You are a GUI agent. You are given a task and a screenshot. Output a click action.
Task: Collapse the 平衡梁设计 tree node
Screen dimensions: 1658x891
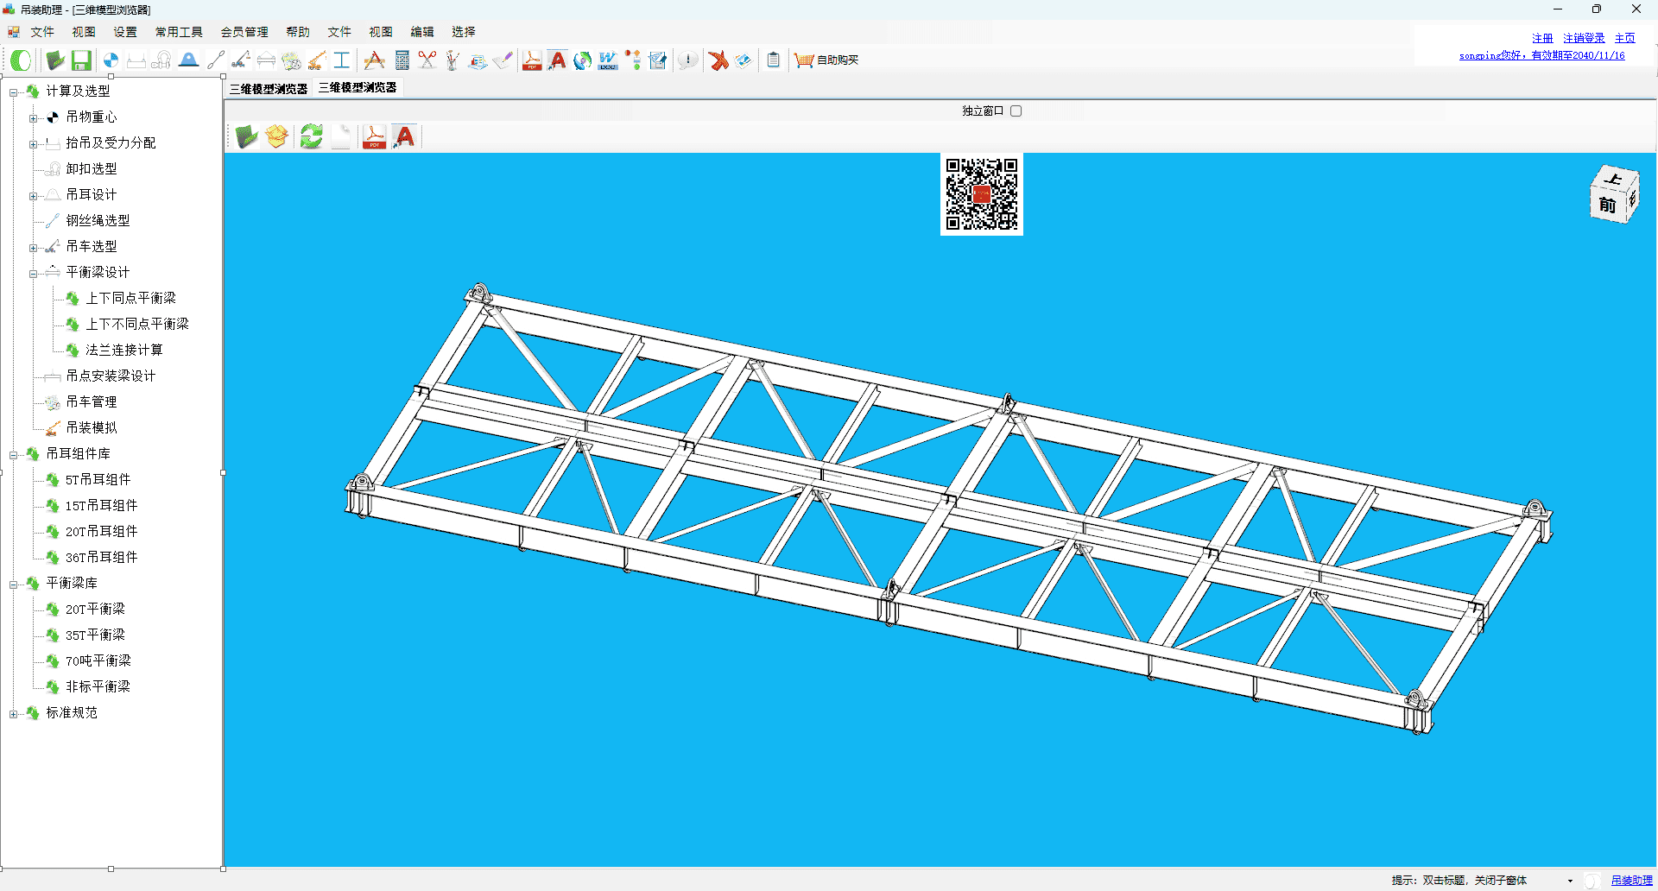pos(33,274)
